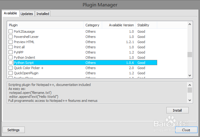Image resolution: width=200 pixels, height=137 pixels.
Task: Select the Quick Color Picker + name
Action: [29, 68]
